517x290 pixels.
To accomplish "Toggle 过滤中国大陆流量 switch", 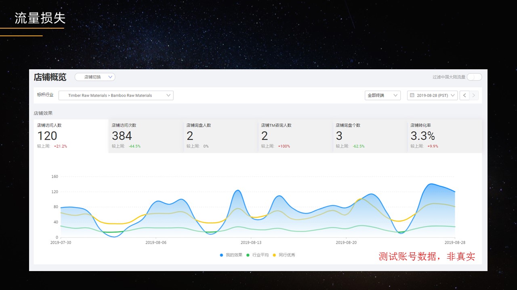I will pos(475,77).
